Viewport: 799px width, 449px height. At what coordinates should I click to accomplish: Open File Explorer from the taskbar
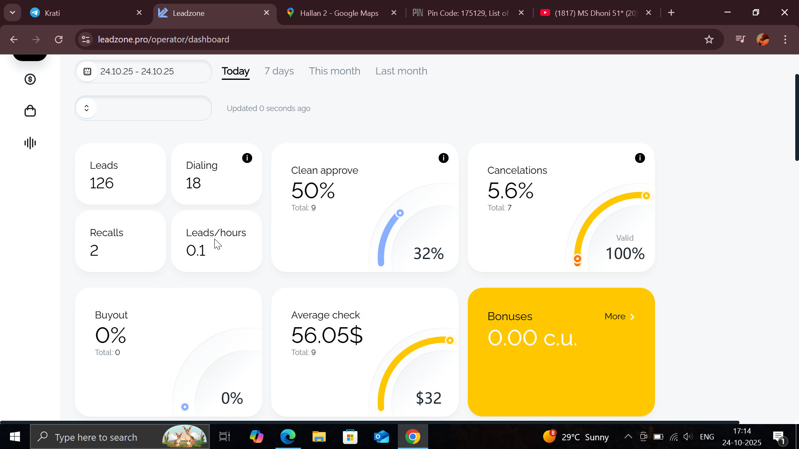pos(319,437)
